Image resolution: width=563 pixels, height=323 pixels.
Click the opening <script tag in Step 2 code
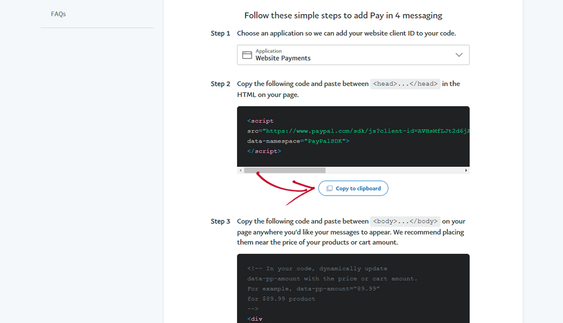pos(260,121)
